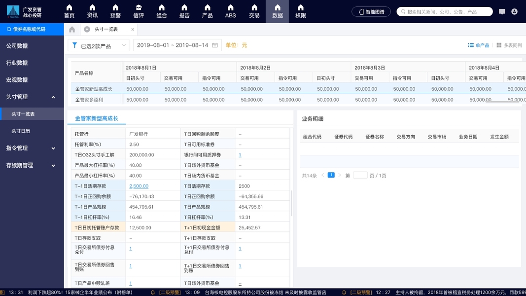Open T+1日交易所债券付息兑付 value link

pyautogui.click(x=240, y=249)
